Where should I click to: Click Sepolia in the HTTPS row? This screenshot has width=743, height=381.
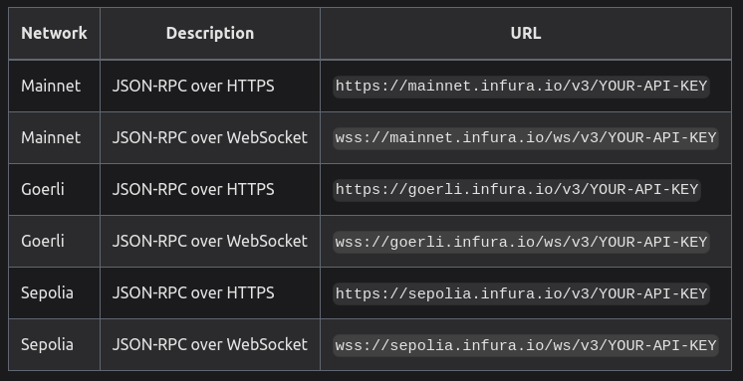[x=47, y=293]
